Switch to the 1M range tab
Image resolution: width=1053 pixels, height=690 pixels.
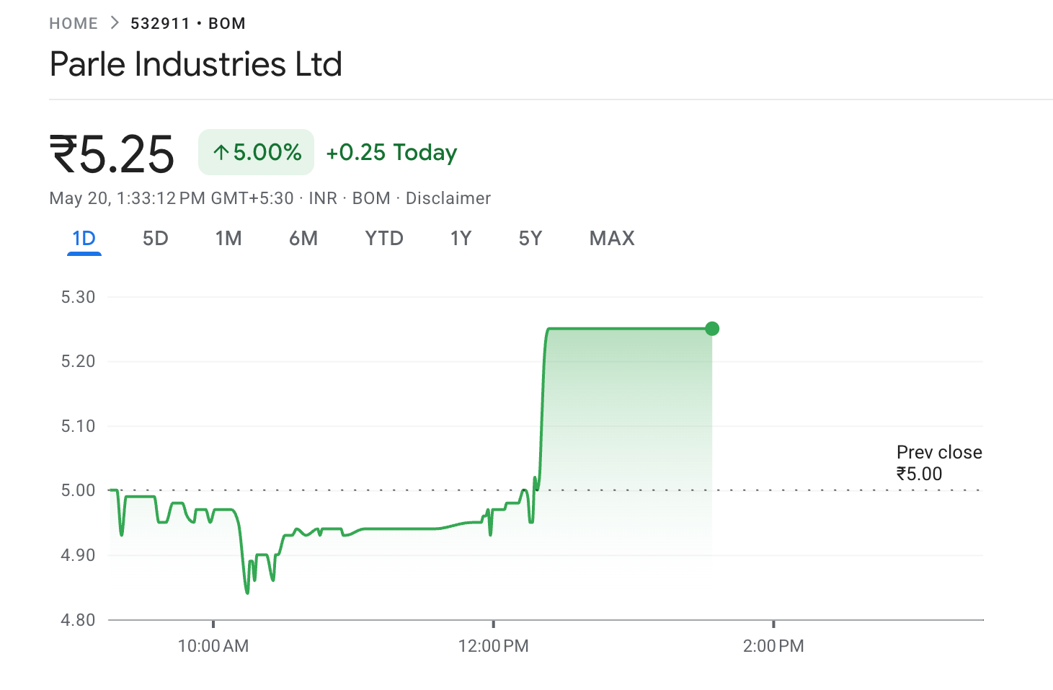pyautogui.click(x=228, y=239)
